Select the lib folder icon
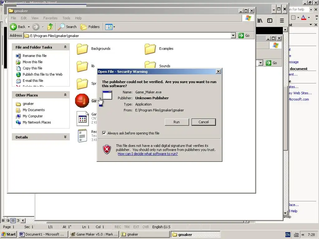 (x=82, y=66)
